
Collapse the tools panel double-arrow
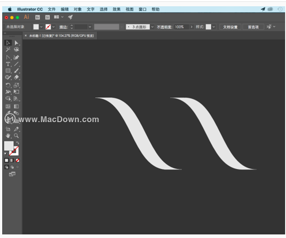pyautogui.click(x=5, y=33)
